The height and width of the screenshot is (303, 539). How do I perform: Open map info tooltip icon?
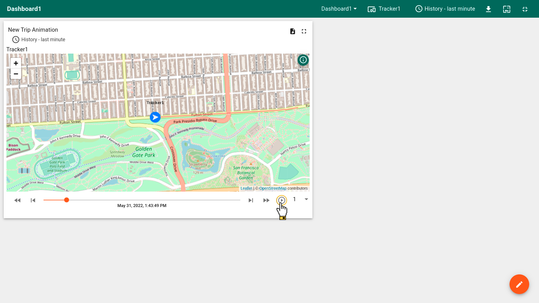[303, 60]
